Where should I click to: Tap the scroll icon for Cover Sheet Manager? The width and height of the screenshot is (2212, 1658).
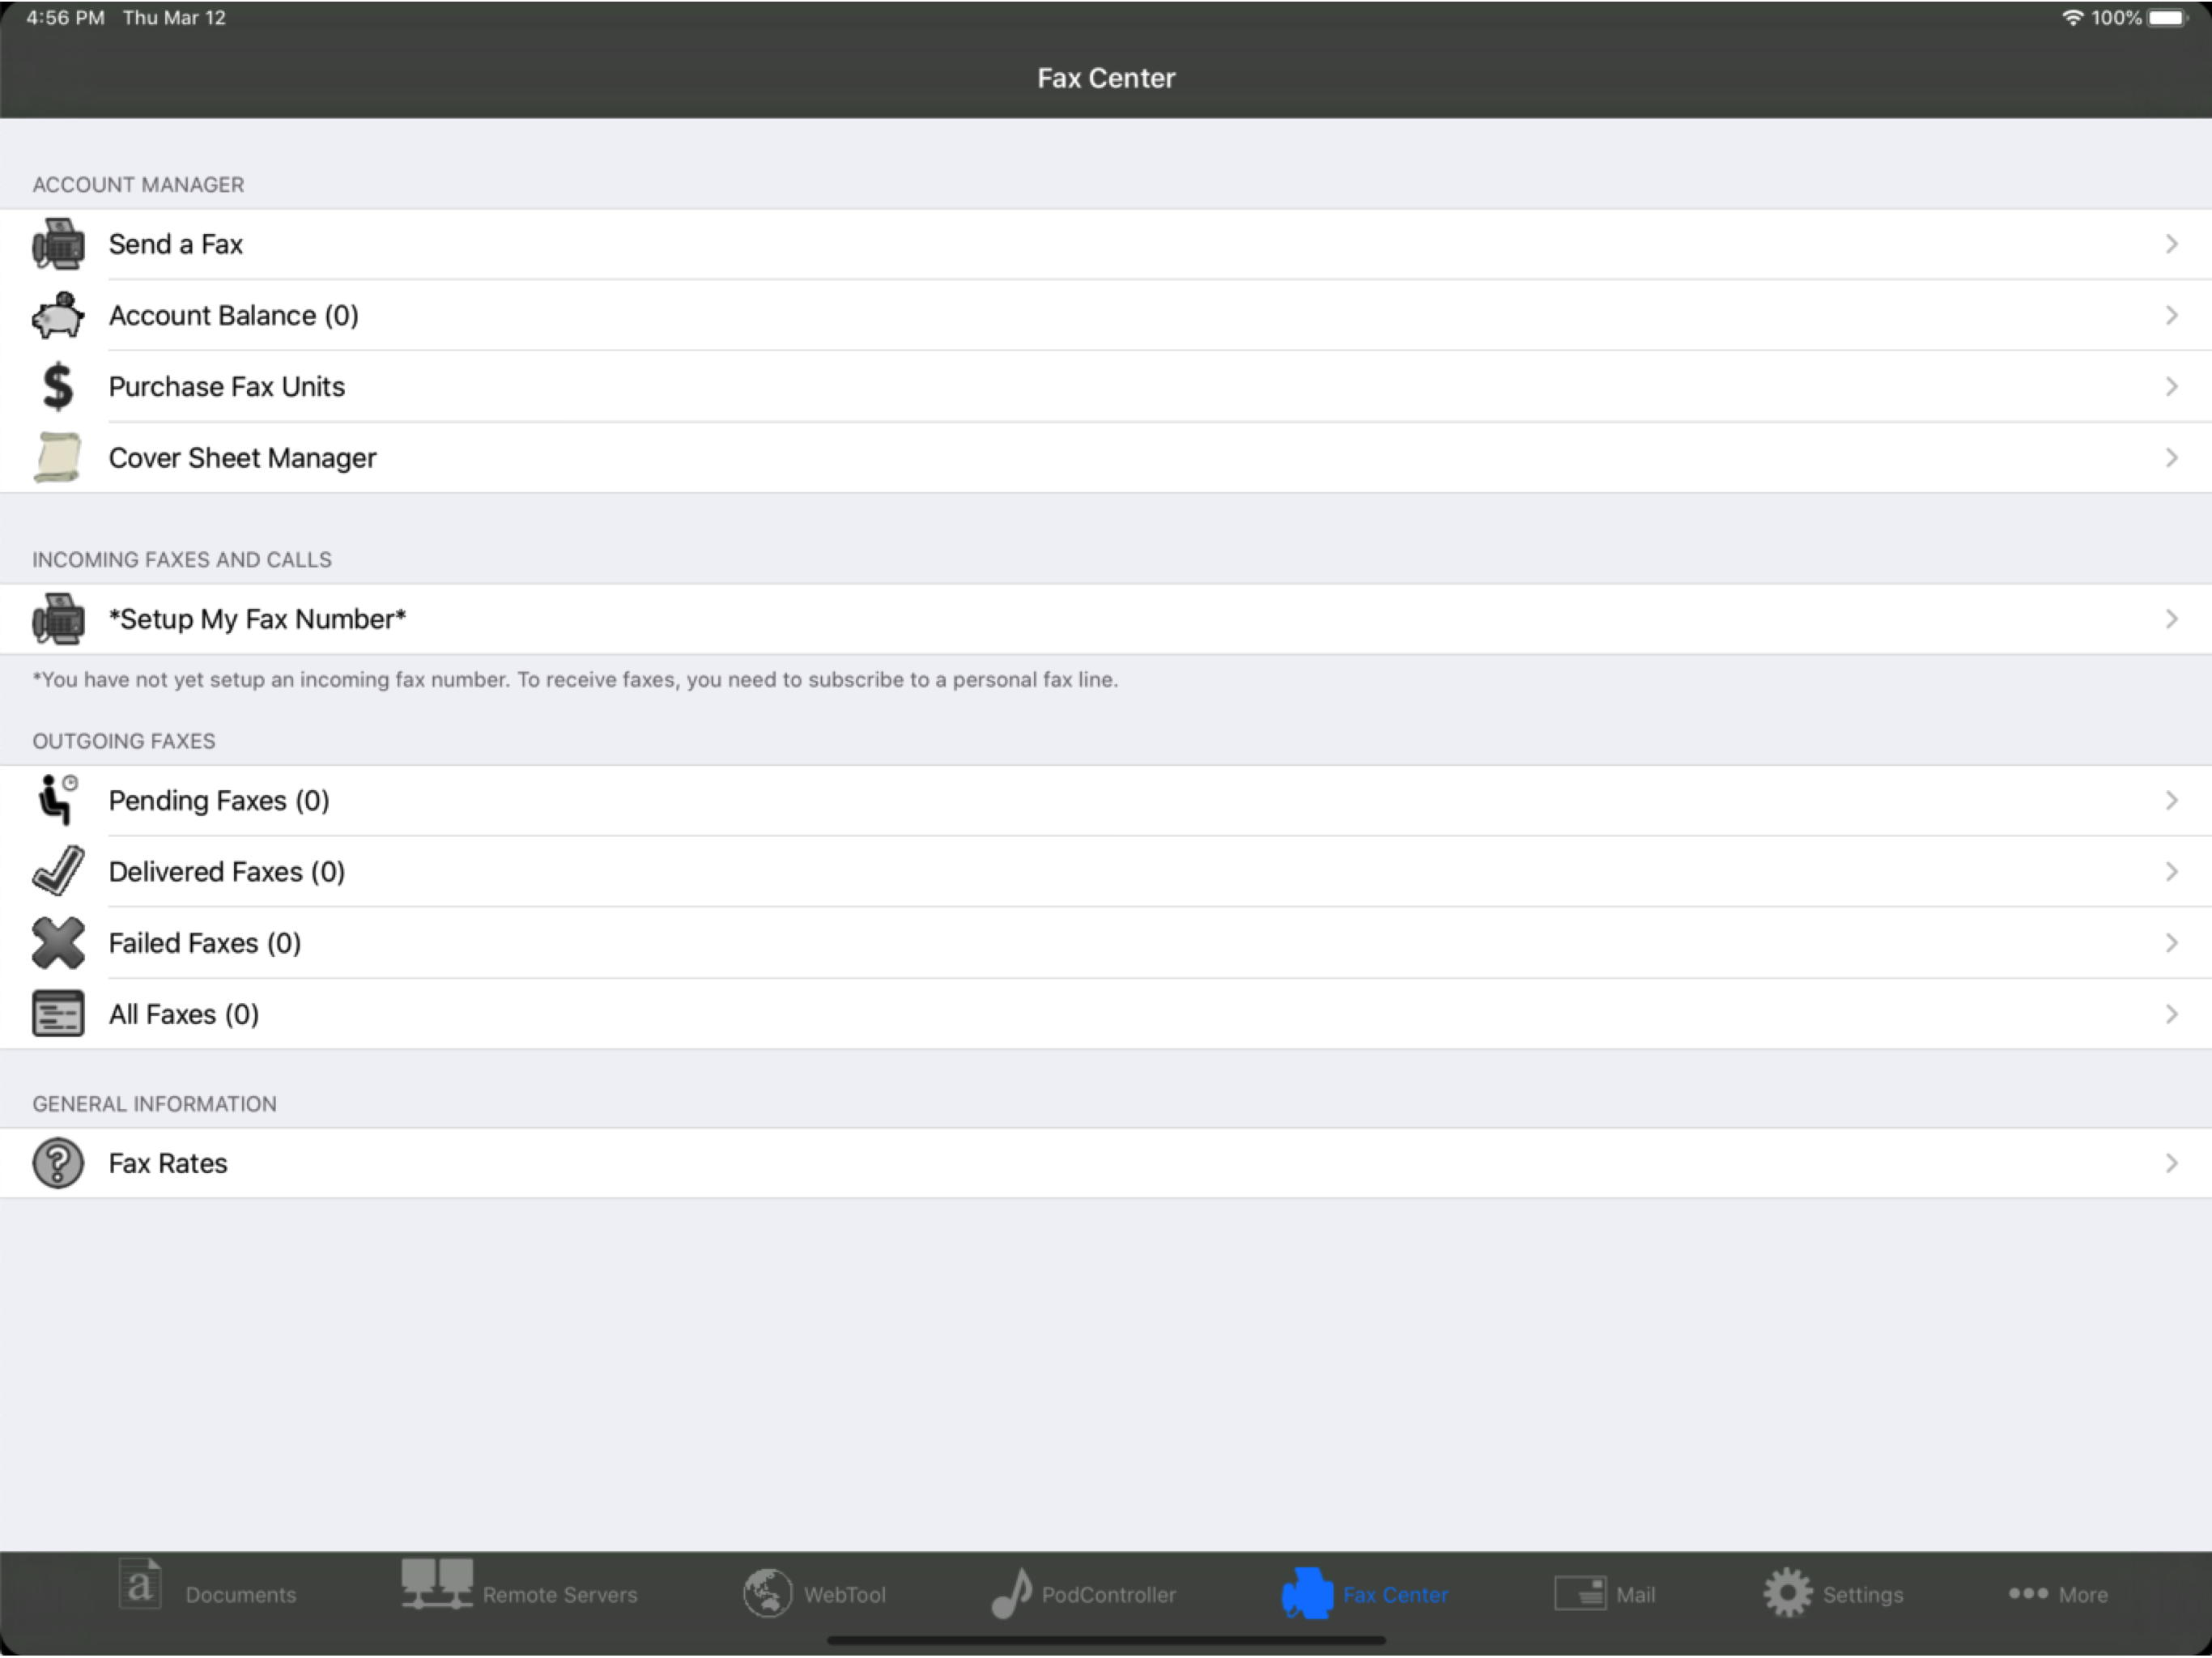(x=58, y=458)
